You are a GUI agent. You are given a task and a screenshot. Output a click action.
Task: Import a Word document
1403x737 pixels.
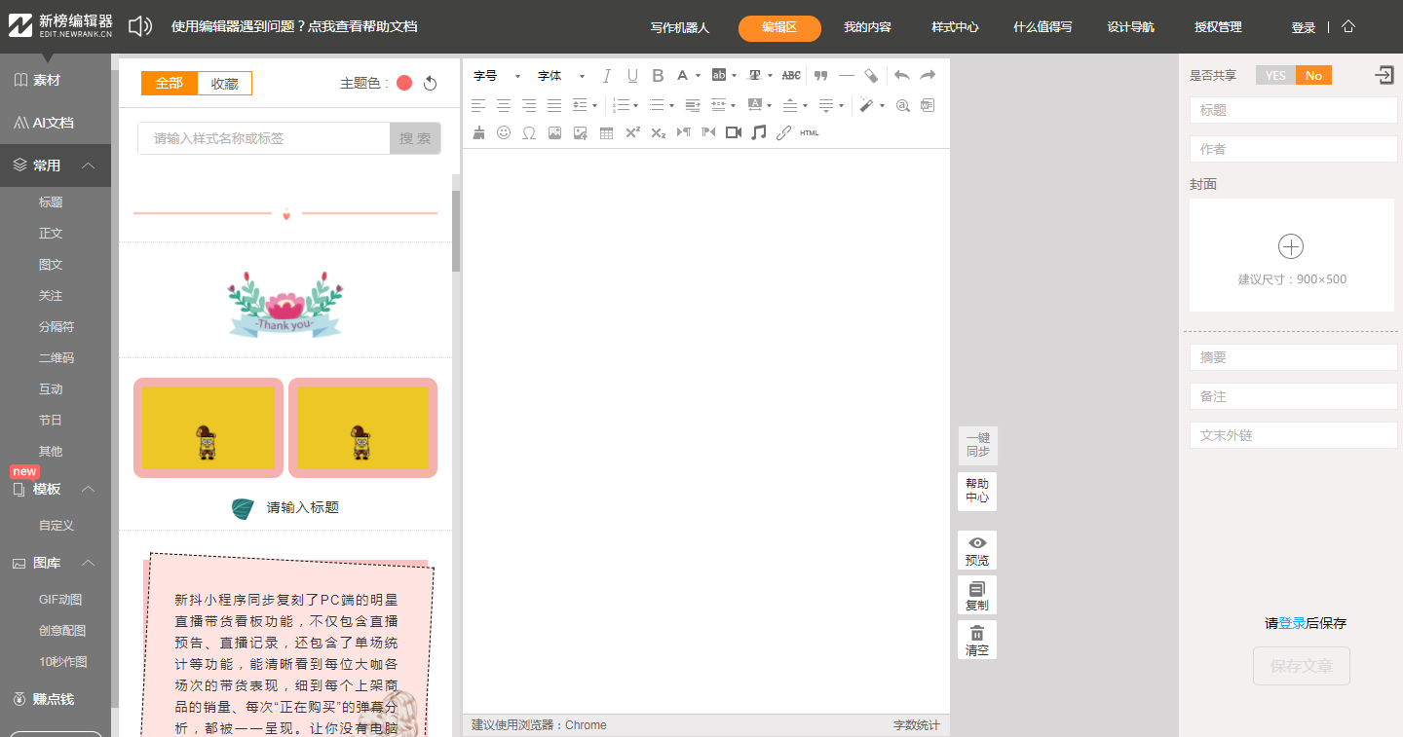coord(928,105)
